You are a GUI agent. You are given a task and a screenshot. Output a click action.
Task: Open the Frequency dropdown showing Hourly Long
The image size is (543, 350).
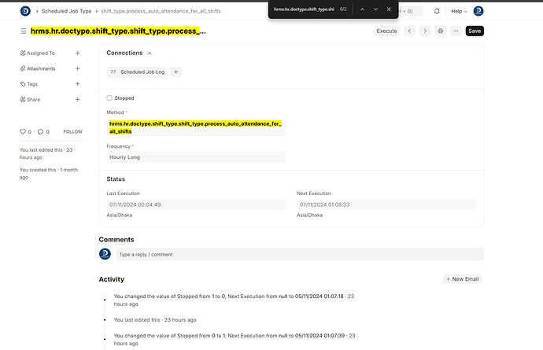coord(196,157)
